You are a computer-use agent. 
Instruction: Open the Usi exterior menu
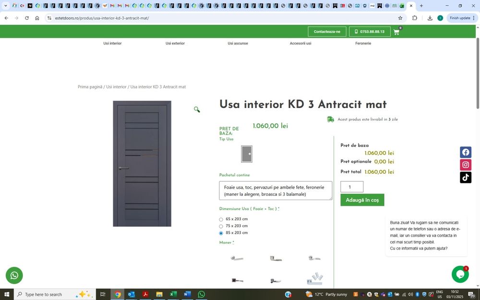175,44
